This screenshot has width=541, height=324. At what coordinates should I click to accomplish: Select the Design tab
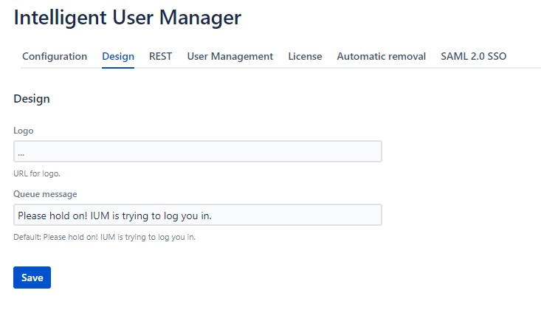(x=118, y=56)
